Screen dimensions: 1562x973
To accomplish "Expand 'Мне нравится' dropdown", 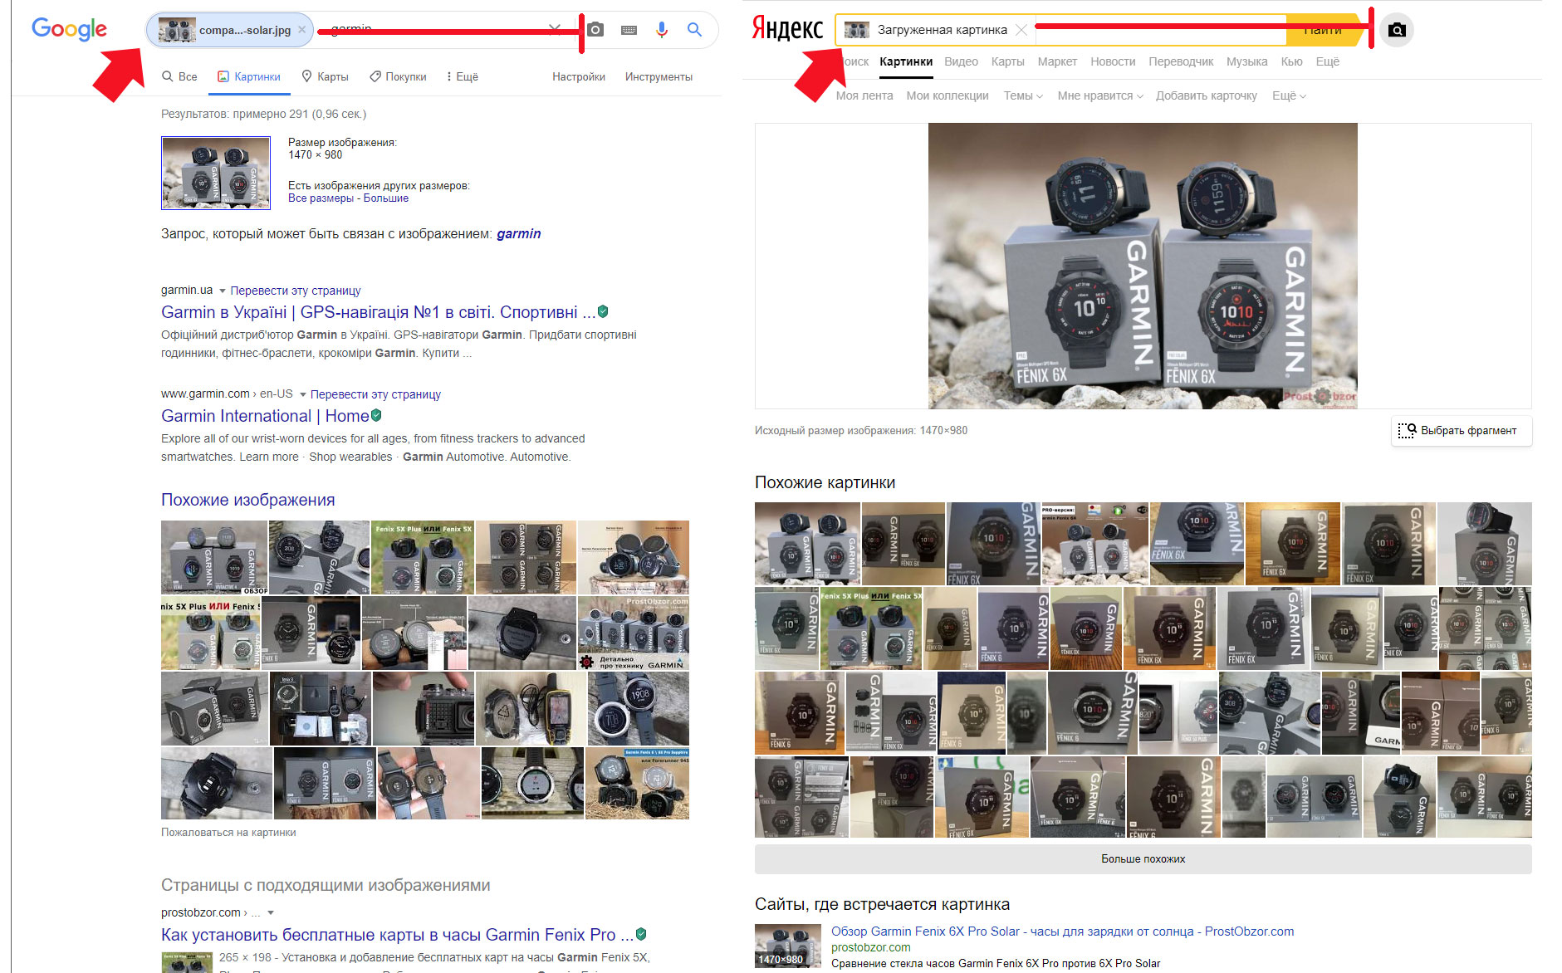I will click(1100, 95).
